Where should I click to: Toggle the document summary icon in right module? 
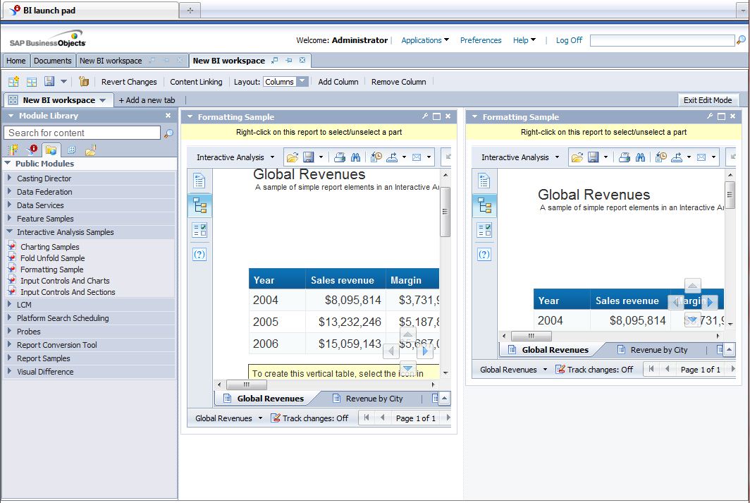coord(484,181)
